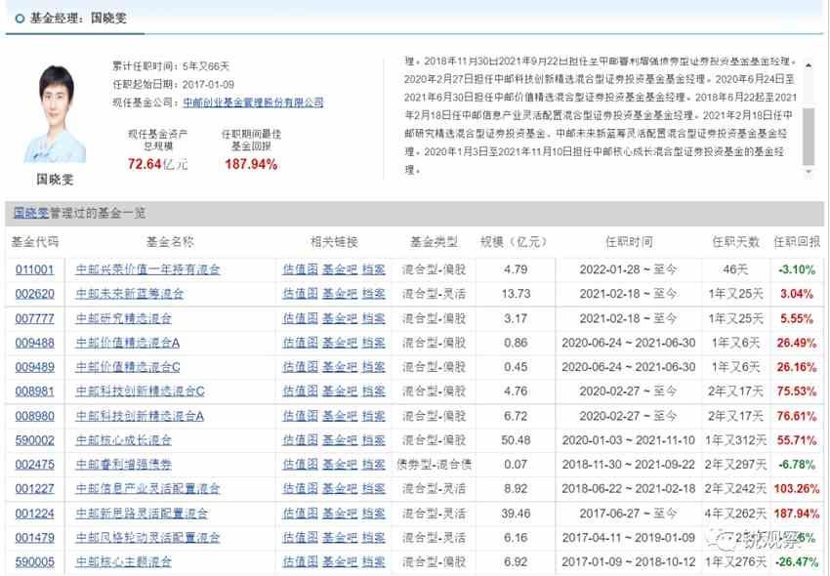
Task: Open the 中邮创业基金管理股份有限公司 company link
Action: tap(253, 103)
